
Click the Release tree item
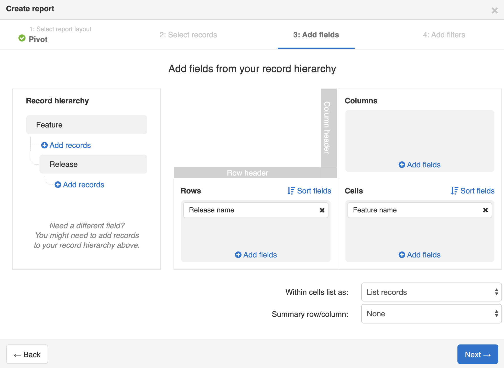pos(93,165)
